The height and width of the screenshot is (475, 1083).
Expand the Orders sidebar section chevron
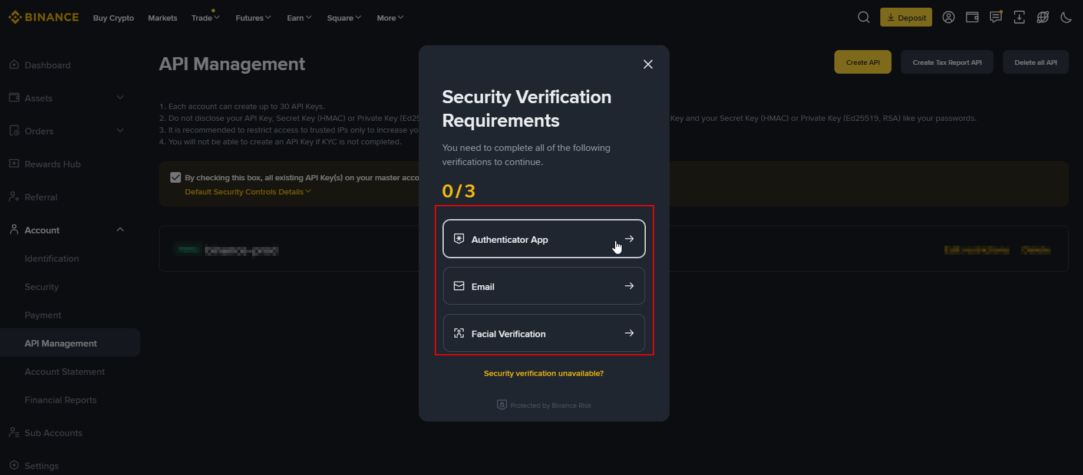pos(120,130)
